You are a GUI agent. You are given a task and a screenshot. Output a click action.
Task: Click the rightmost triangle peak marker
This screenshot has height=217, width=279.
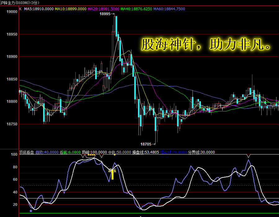click(x=249, y=156)
